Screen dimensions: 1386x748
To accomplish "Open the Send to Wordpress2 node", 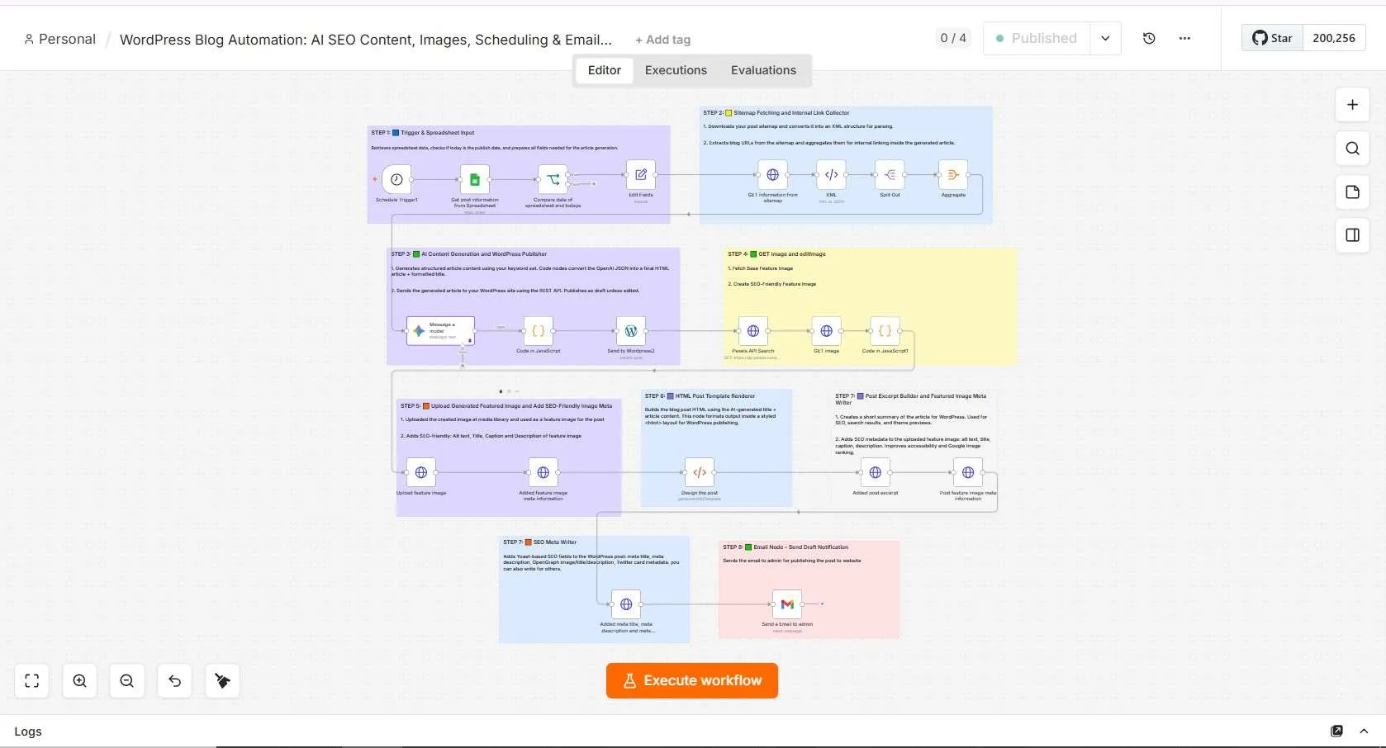I will click(631, 331).
